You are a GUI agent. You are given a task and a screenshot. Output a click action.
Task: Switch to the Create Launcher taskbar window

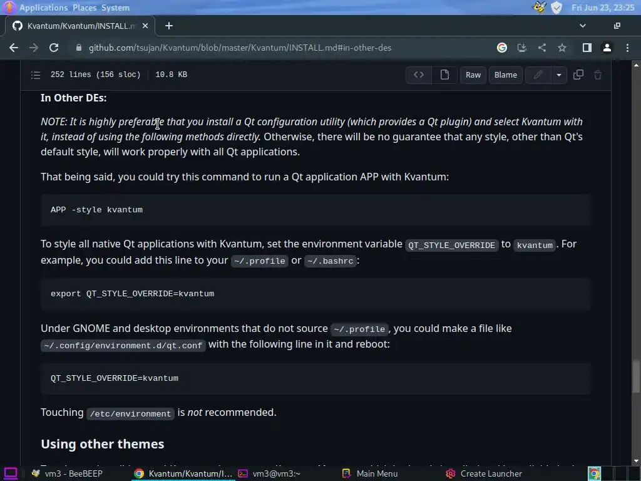[484, 473]
